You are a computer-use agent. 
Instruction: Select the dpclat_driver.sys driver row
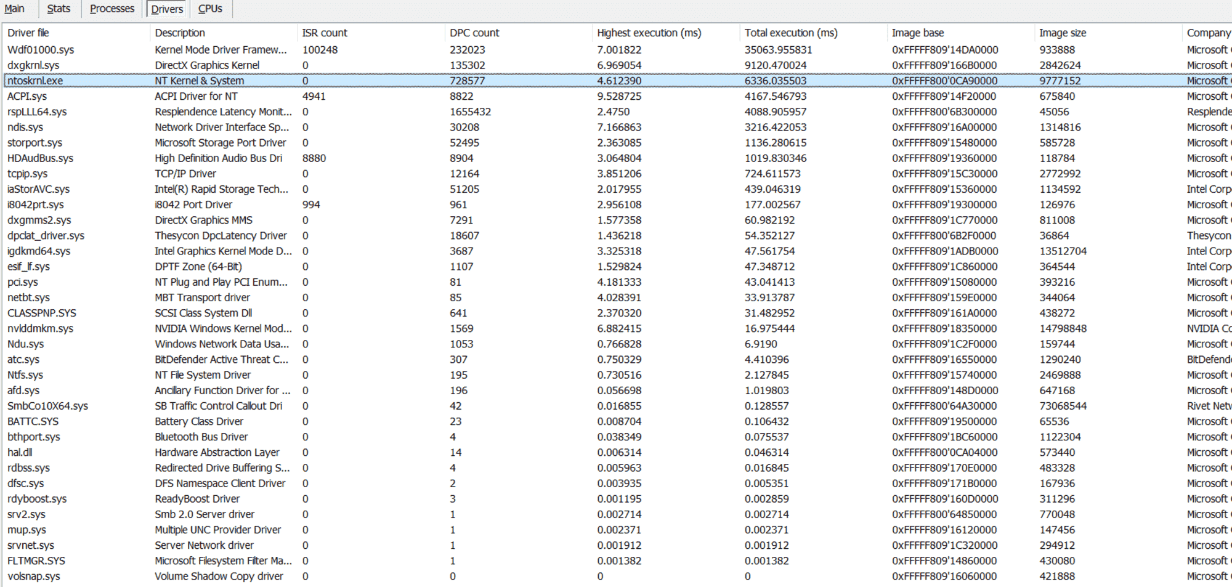(617, 235)
